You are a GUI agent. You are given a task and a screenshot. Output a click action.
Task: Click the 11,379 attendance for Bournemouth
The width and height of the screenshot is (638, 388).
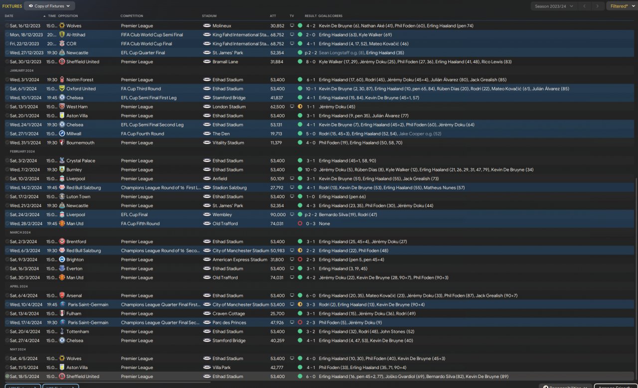coord(277,142)
